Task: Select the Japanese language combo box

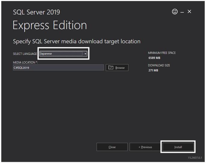Action: coord(63,54)
